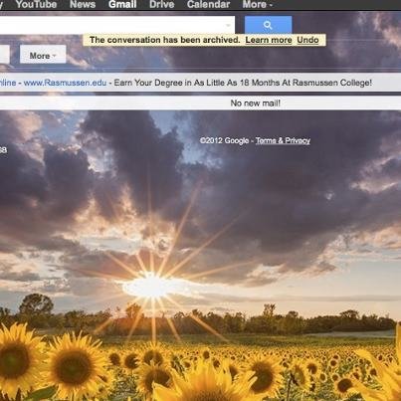Viewport: 401px width, 401px height.
Task: Click 'The conversation has been archived.' notice
Action: point(165,40)
